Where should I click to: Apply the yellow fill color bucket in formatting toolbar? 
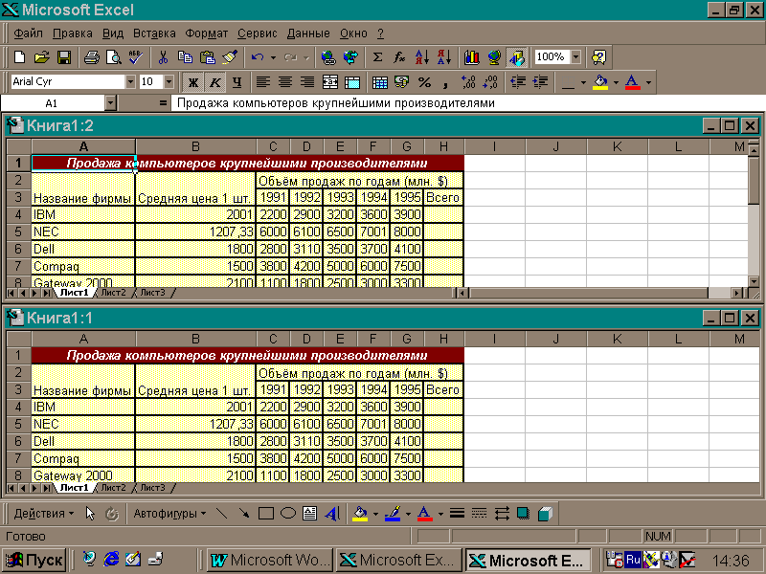(x=600, y=82)
